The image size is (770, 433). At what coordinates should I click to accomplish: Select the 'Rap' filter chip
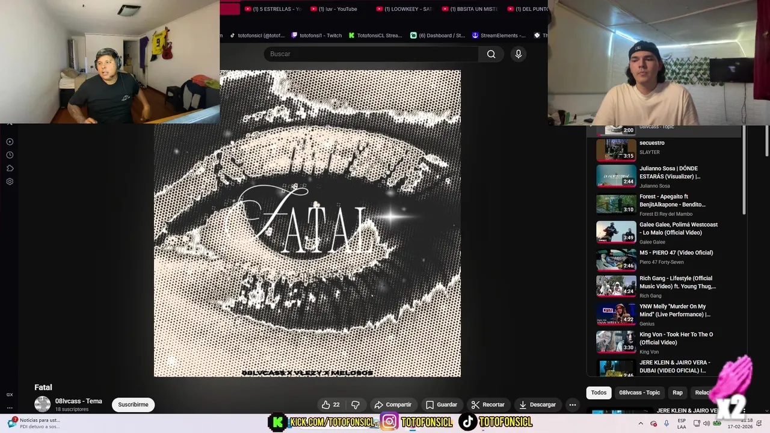tap(677, 393)
